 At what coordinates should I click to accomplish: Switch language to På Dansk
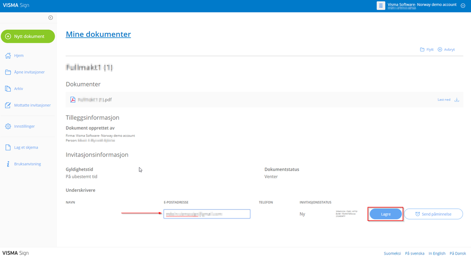458,253
